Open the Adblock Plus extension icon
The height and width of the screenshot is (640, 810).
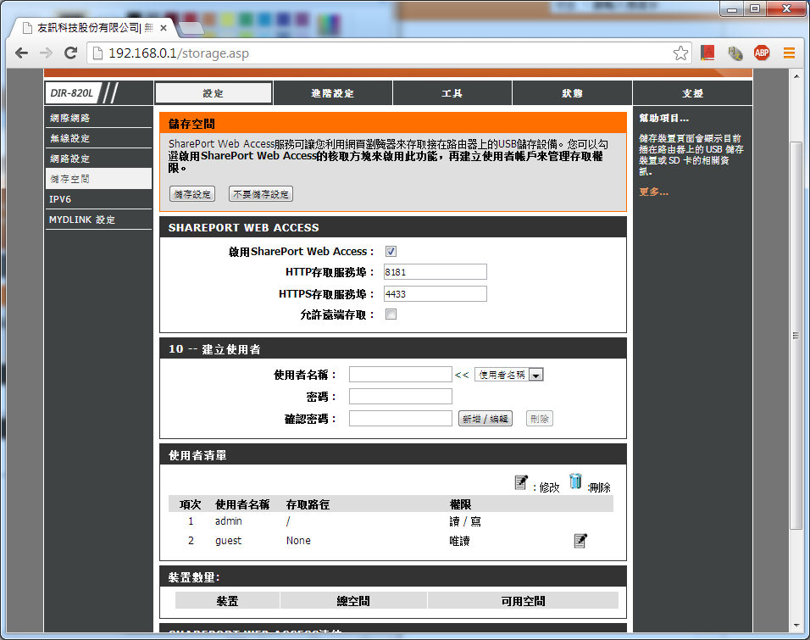(x=762, y=53)
